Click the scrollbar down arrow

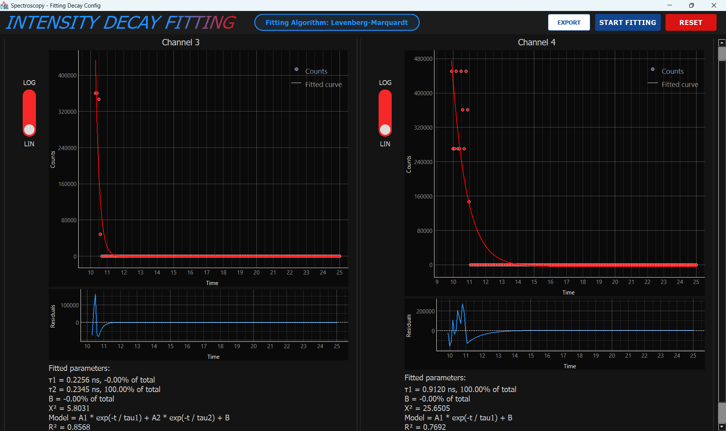click(x=721, y=427)
